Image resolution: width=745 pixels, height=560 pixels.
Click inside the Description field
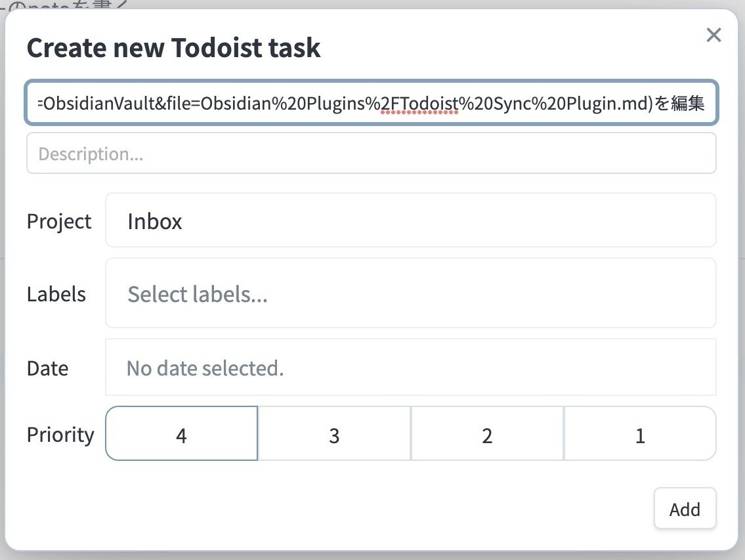click(x=372, y=153)
